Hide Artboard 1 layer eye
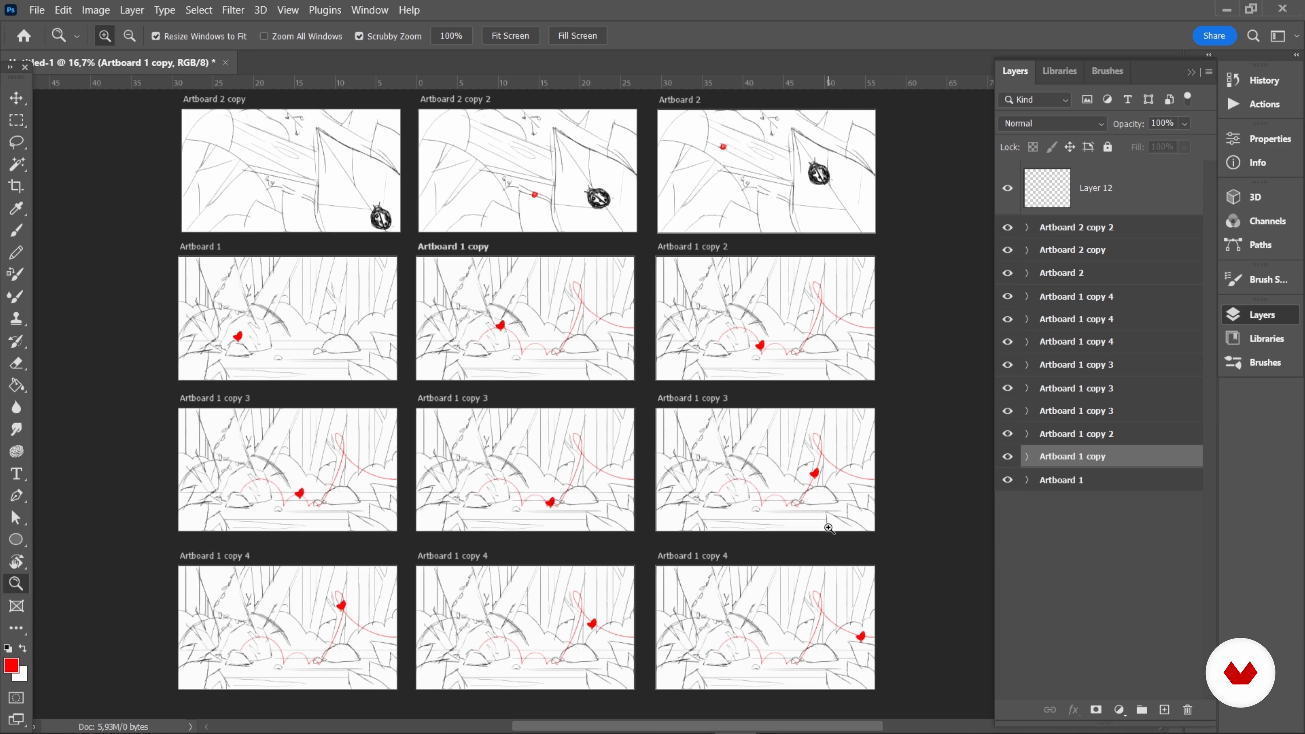This screenshot has height=734, width=1305. point(1008,480)
